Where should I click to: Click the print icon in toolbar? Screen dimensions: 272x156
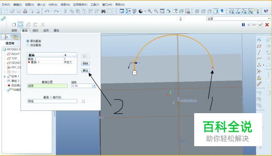click(x=25, y=11)
